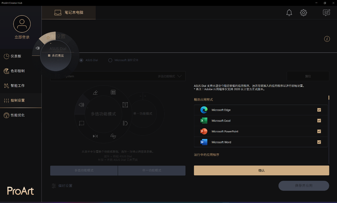This screenshot has height=203, width=337.
Task: Click the Microsoft Excel app icon
Action: click(204, 121)
